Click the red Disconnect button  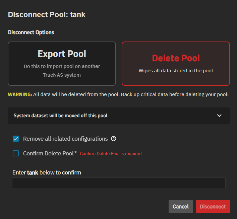tap(213, 207)
